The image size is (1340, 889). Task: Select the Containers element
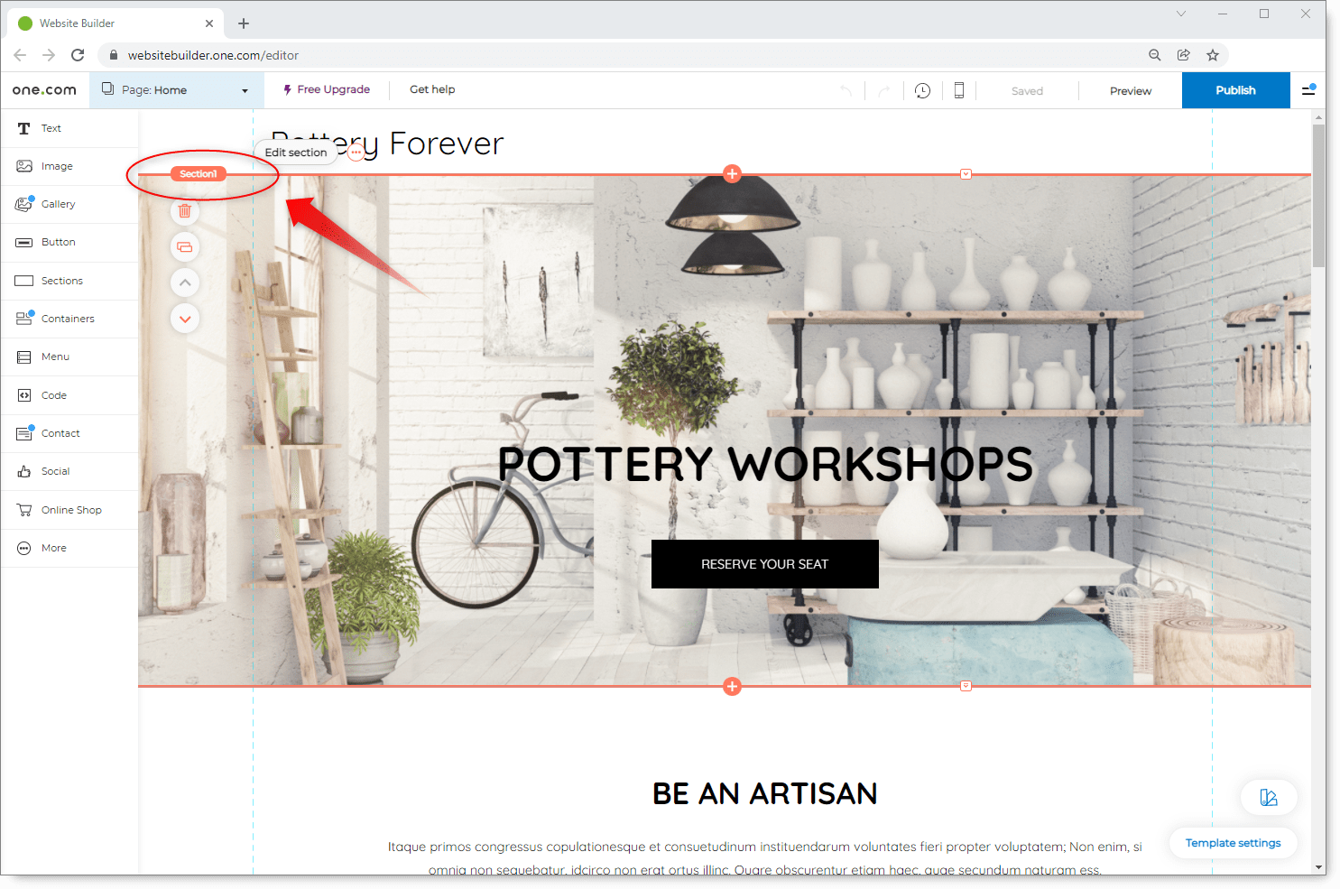[x=68, y=319]
